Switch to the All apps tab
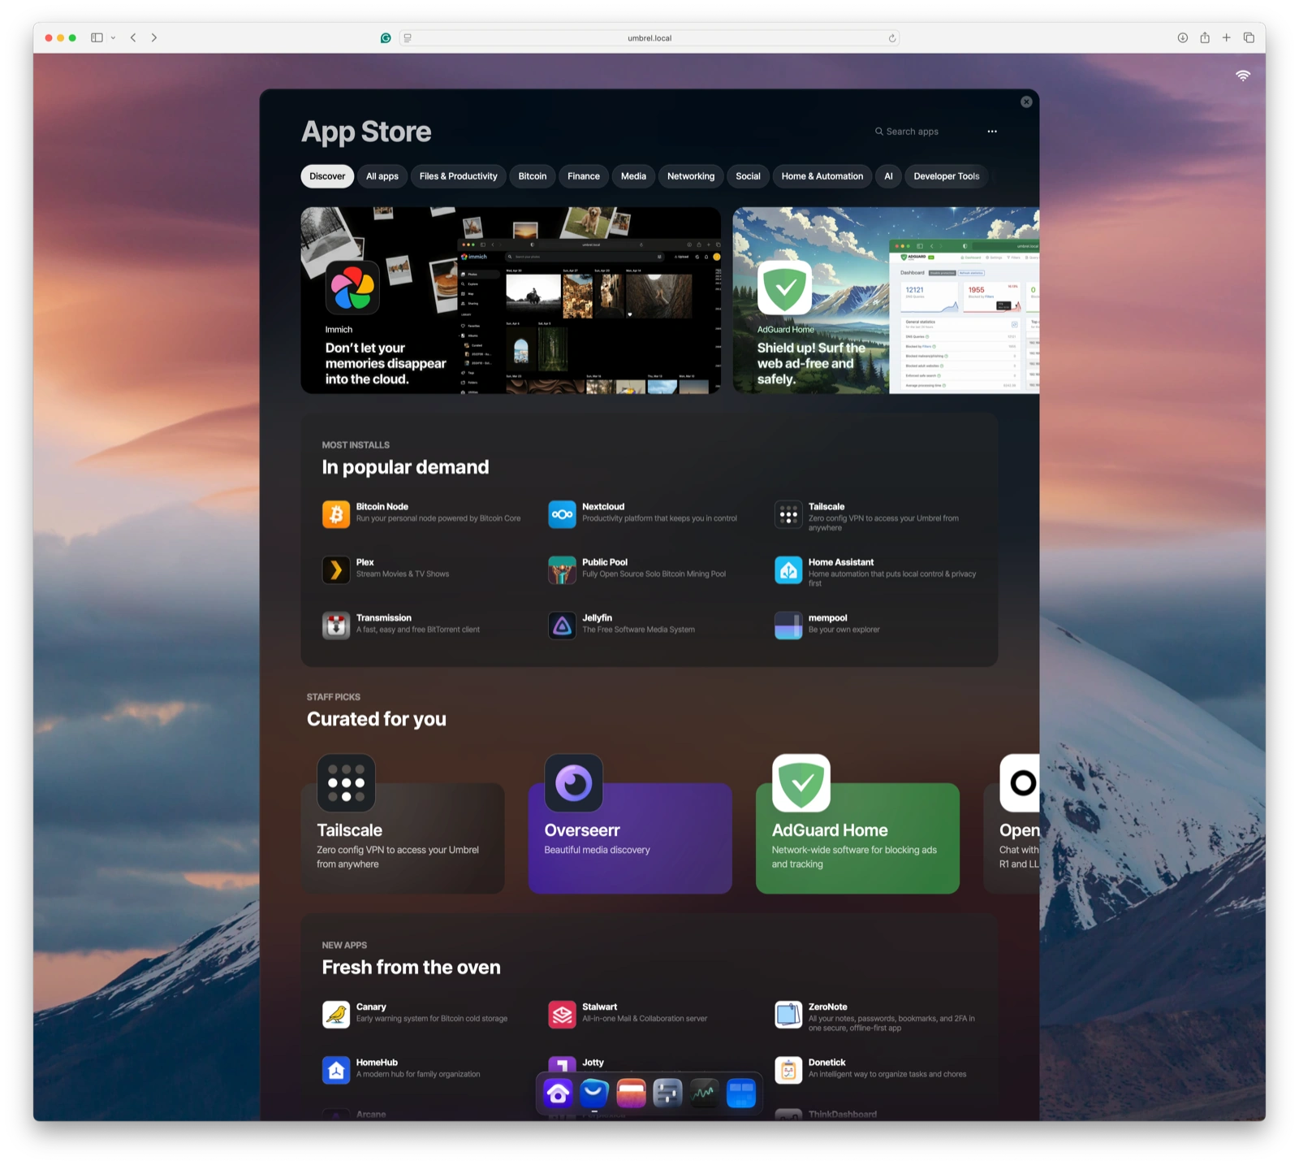 click(382, 176)
